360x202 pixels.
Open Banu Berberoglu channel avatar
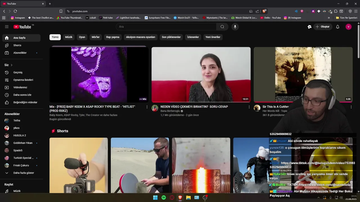click(x=155, y=108)
